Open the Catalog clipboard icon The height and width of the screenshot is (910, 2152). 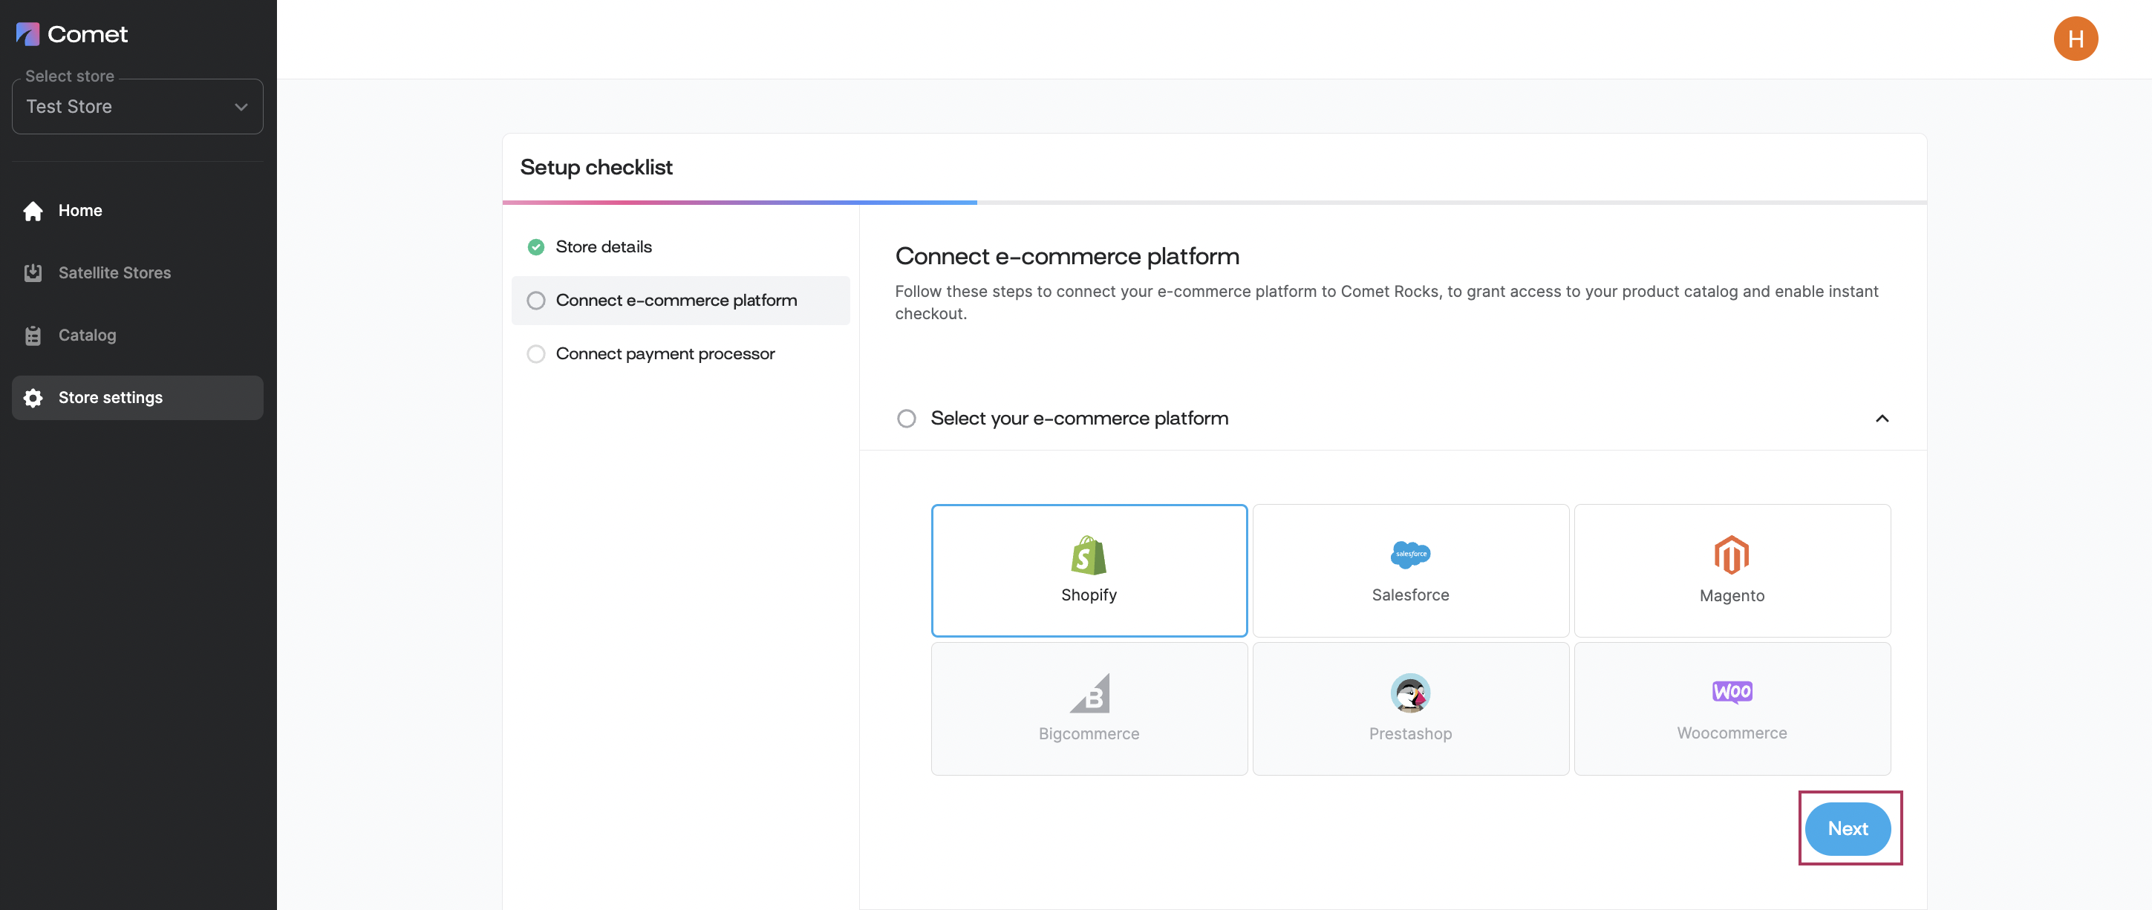[x=33, y=335]
